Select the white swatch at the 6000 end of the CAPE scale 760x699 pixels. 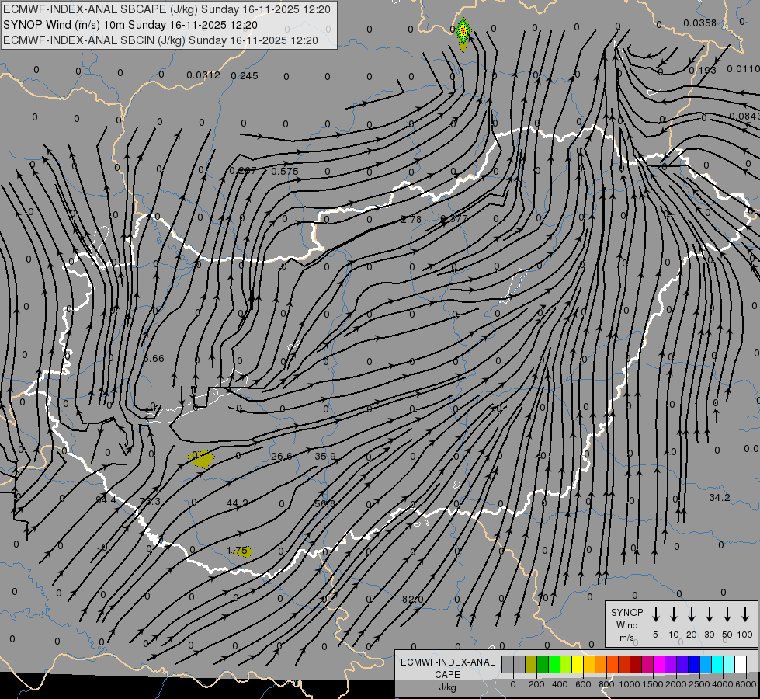pos(740,664)
